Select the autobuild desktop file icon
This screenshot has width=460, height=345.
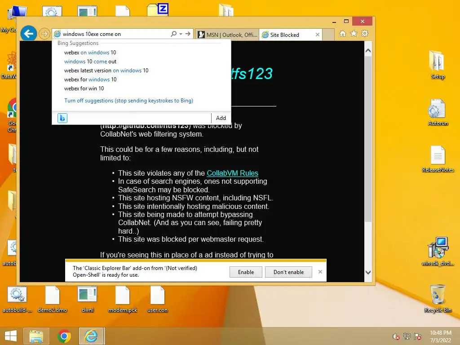point(17,299)
